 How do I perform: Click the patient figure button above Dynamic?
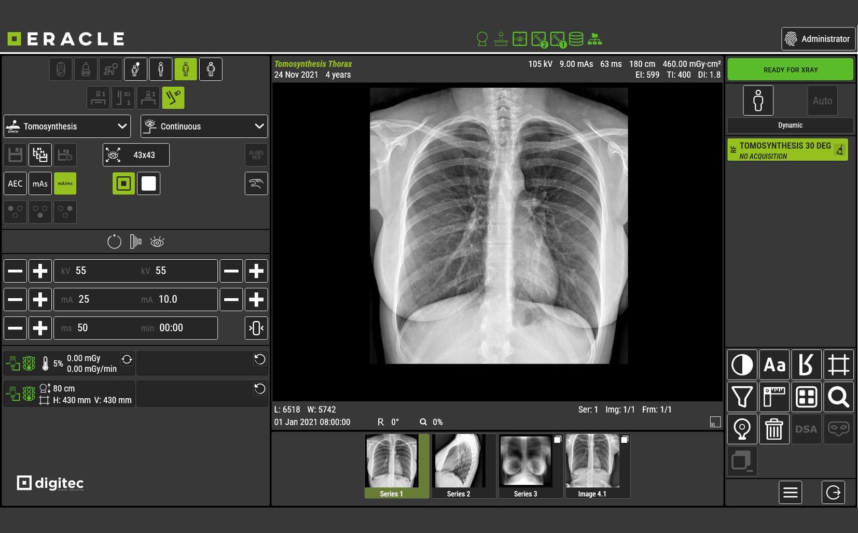pyautogui.click(x=758, y=101)
